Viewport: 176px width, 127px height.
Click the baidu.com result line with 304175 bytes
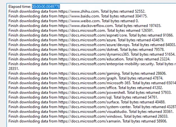78,16
